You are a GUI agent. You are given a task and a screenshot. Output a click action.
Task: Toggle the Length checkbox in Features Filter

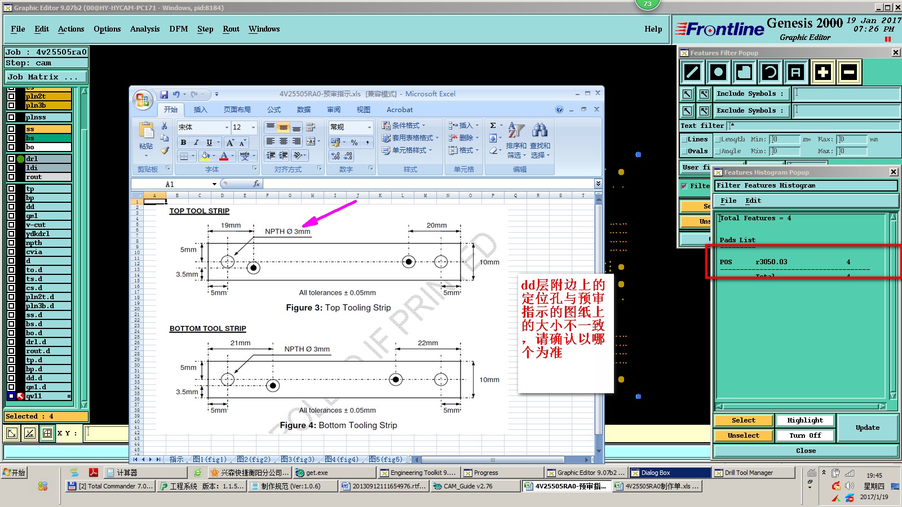point(718,139)
